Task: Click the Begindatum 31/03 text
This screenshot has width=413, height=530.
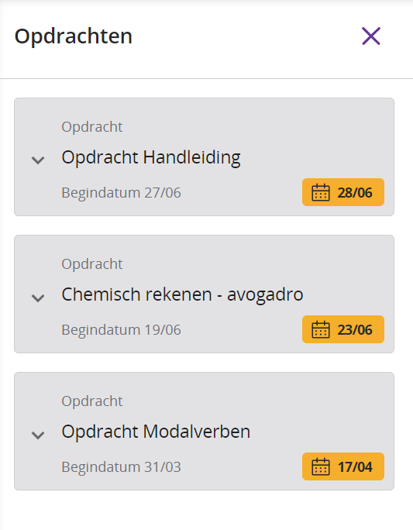Action: point(122,467)
